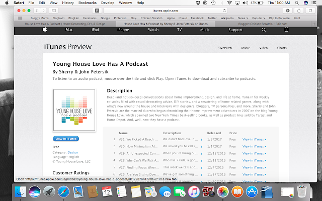This screenshot has height=201, width=322.
Task: Open Launchpad rocket in Dock
Action: click(49, 192)
